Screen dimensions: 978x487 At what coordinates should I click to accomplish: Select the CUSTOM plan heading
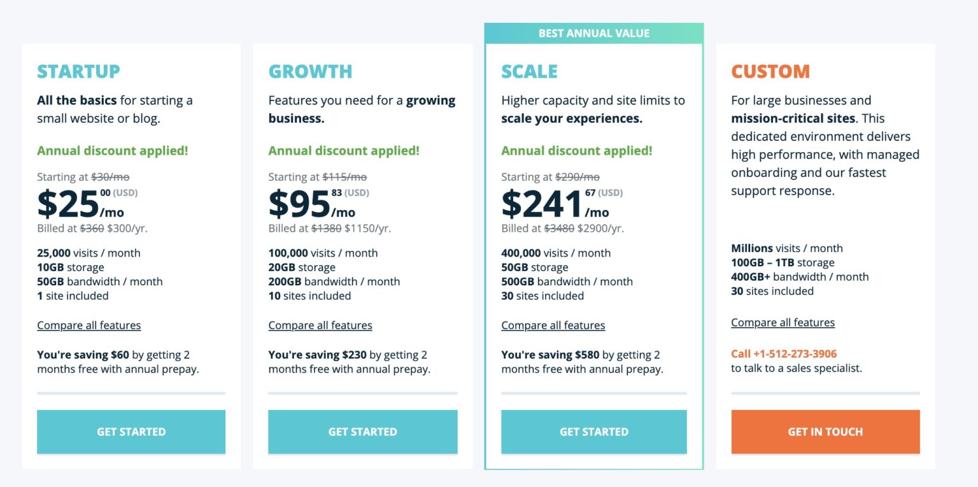(x=770, y=72)
